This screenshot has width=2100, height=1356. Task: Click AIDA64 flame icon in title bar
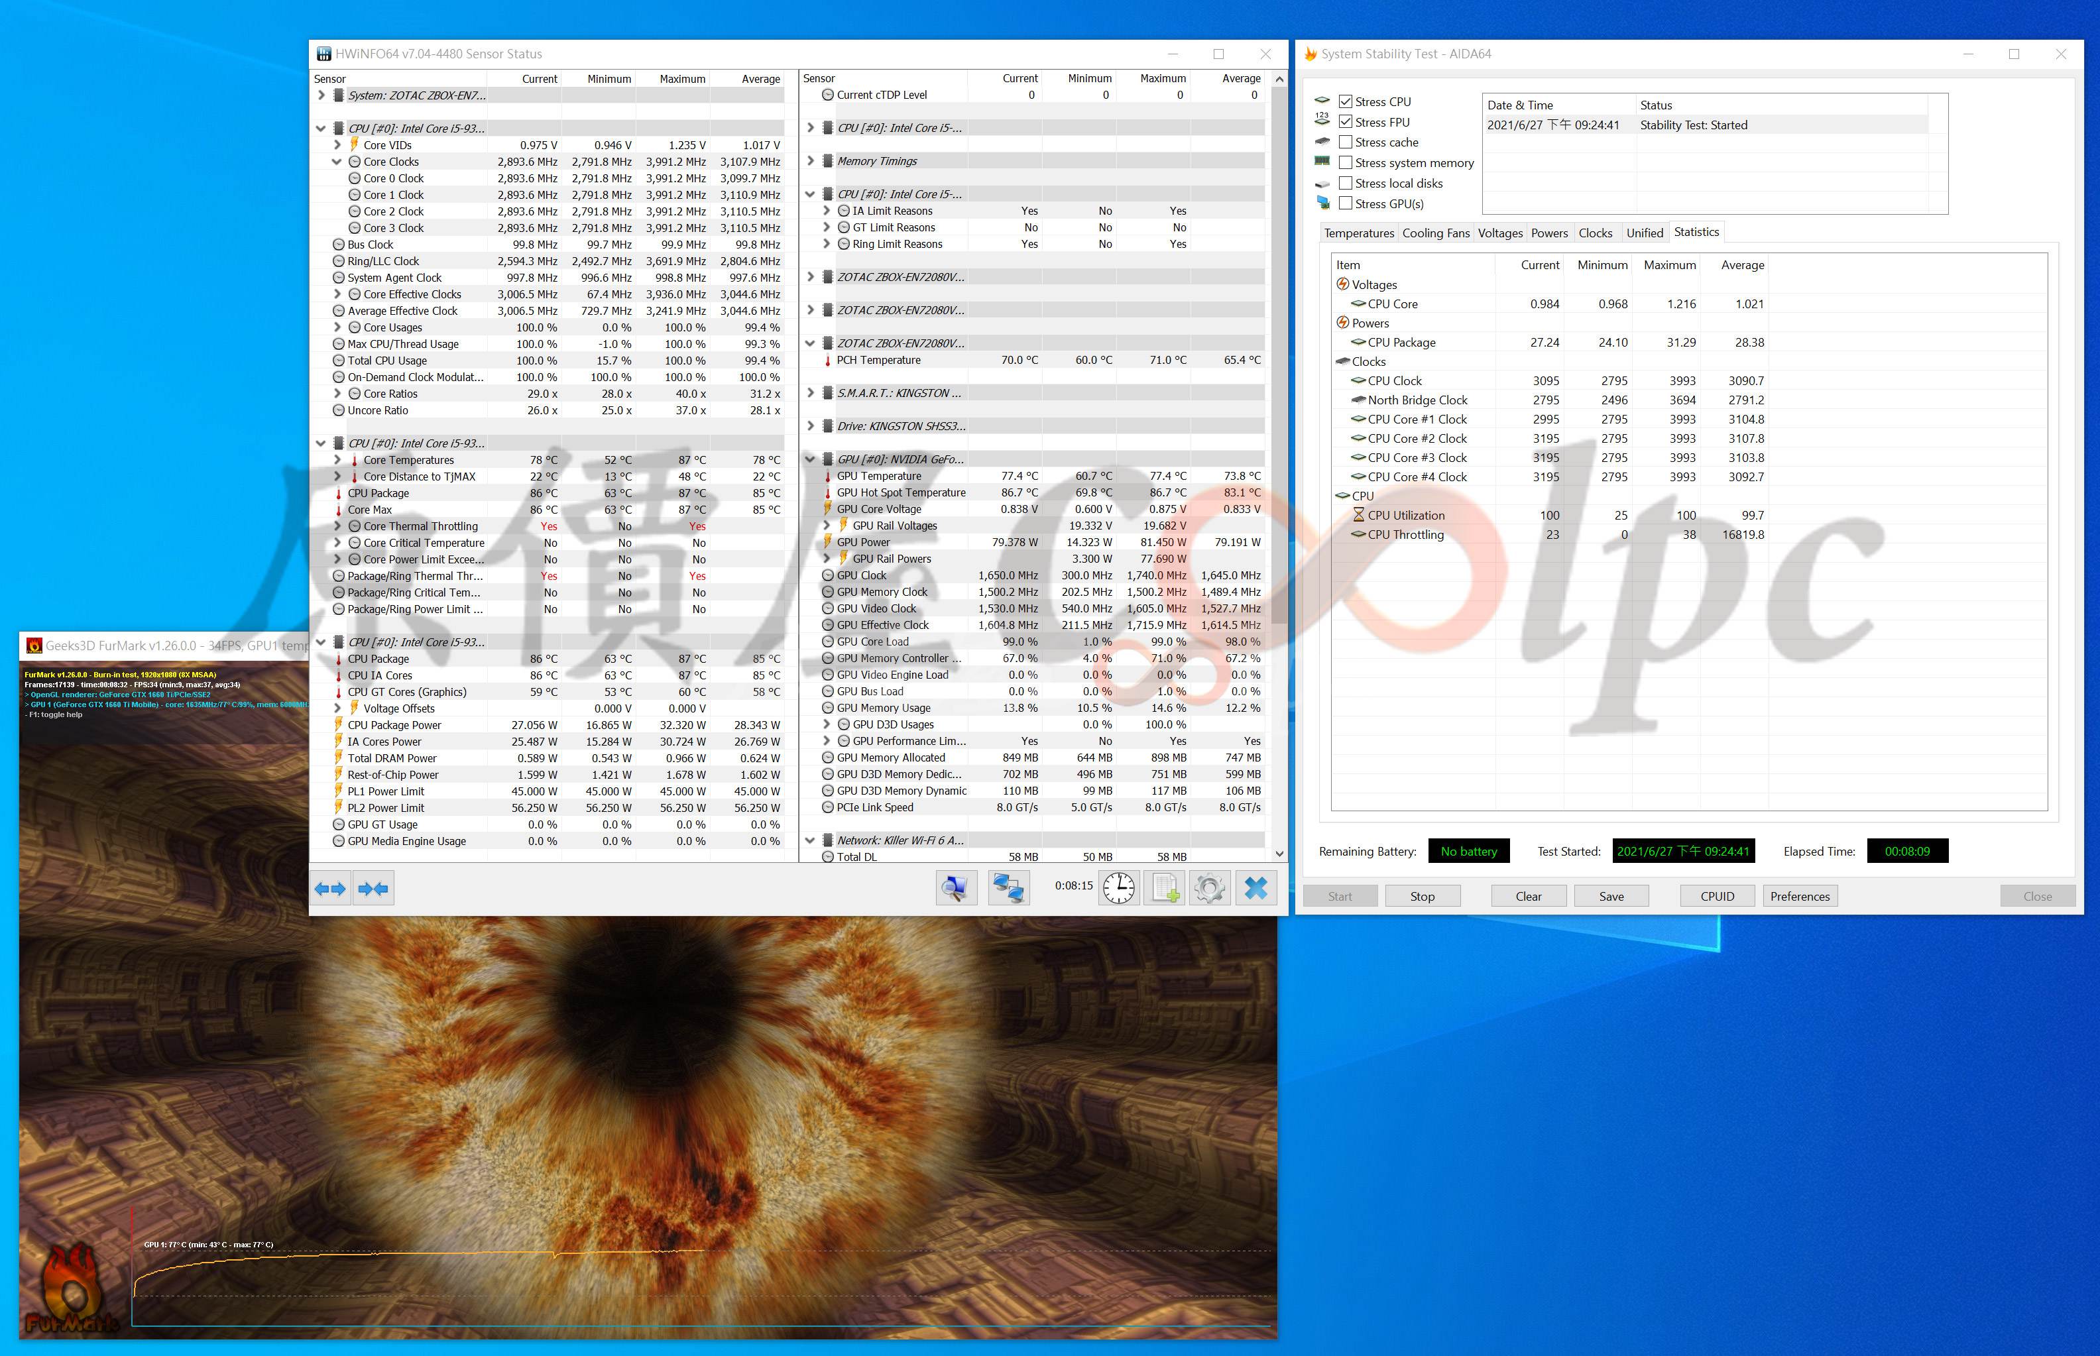[x=1309, y=54]
